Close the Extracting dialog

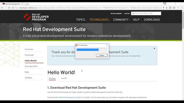107,45
